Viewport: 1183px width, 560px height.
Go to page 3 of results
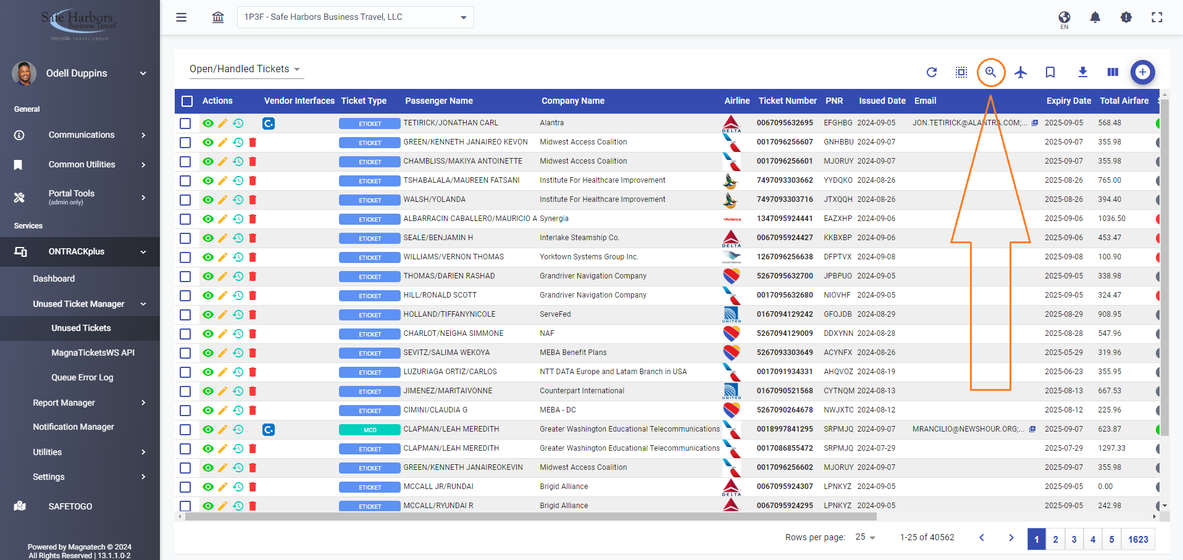(1074, 539)
